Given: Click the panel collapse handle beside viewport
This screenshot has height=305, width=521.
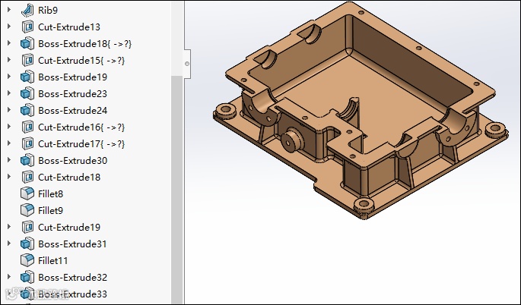Looking at the screenshot, I should point(187,64).
